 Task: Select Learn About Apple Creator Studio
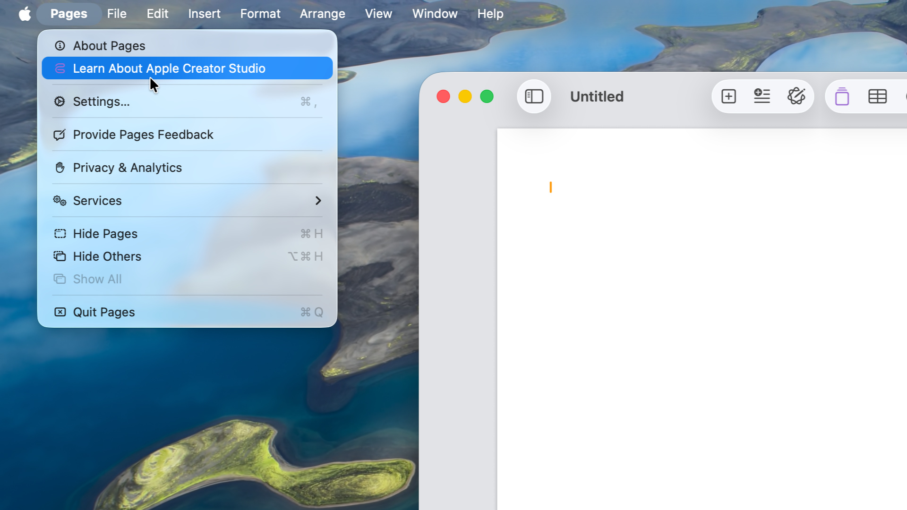pos(169,68)
